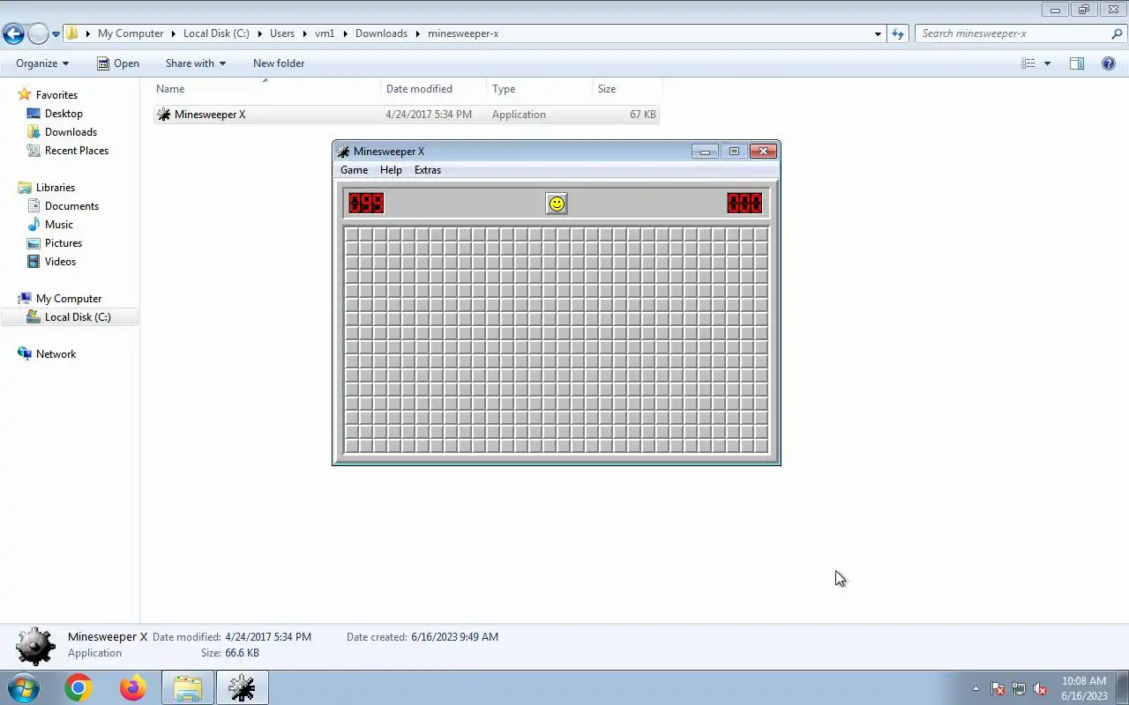Image resolution: width=1129 pixels, height=705 pixels.
Task: Click Downloads in the address breadcrumb
Action: [x=381, y=33]
